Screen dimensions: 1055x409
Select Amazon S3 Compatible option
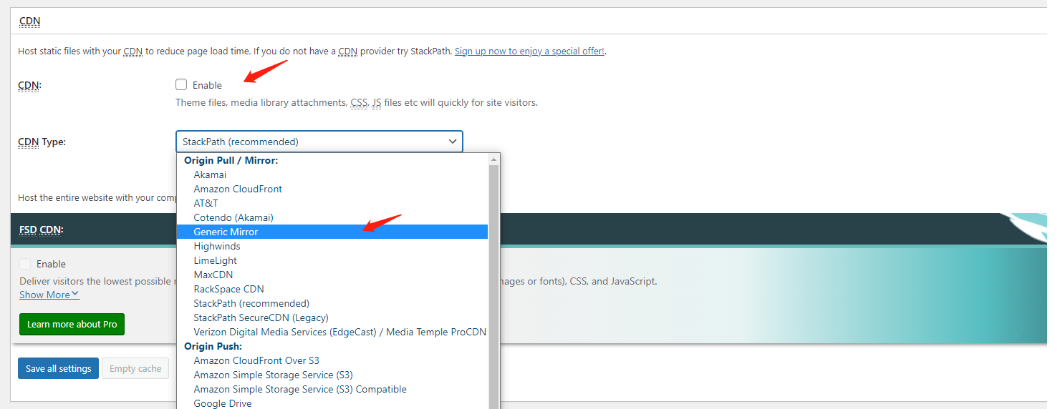coord(332,389)
